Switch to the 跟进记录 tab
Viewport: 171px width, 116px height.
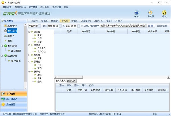71,81
